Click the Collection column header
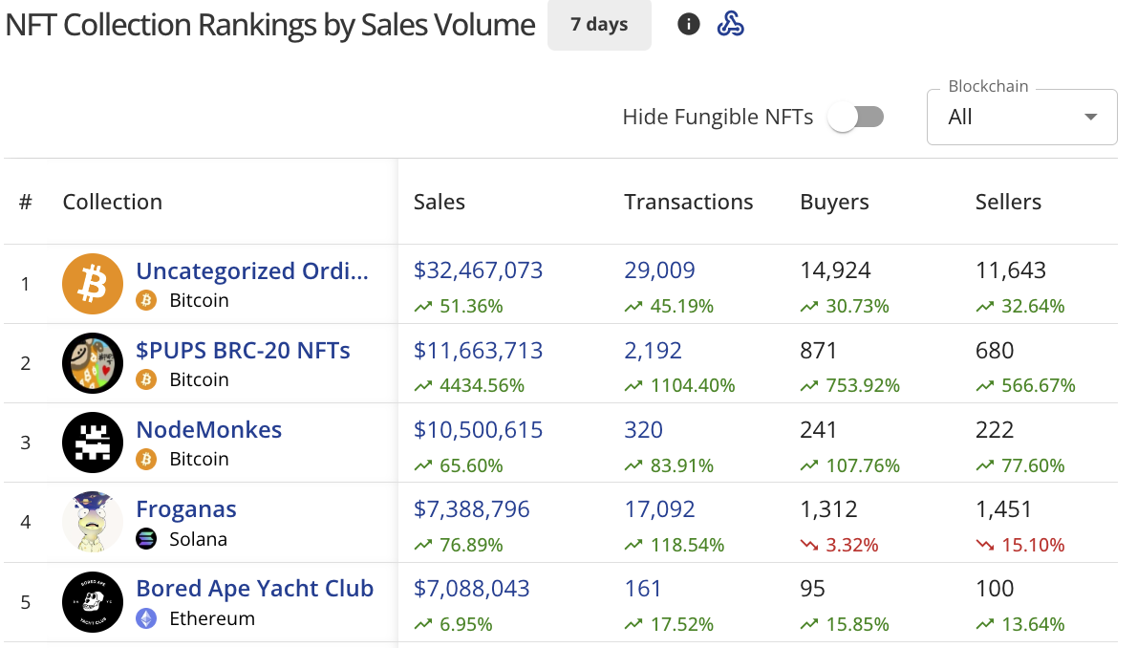The width and height of the screenshot is (1137, 648). 113,202
